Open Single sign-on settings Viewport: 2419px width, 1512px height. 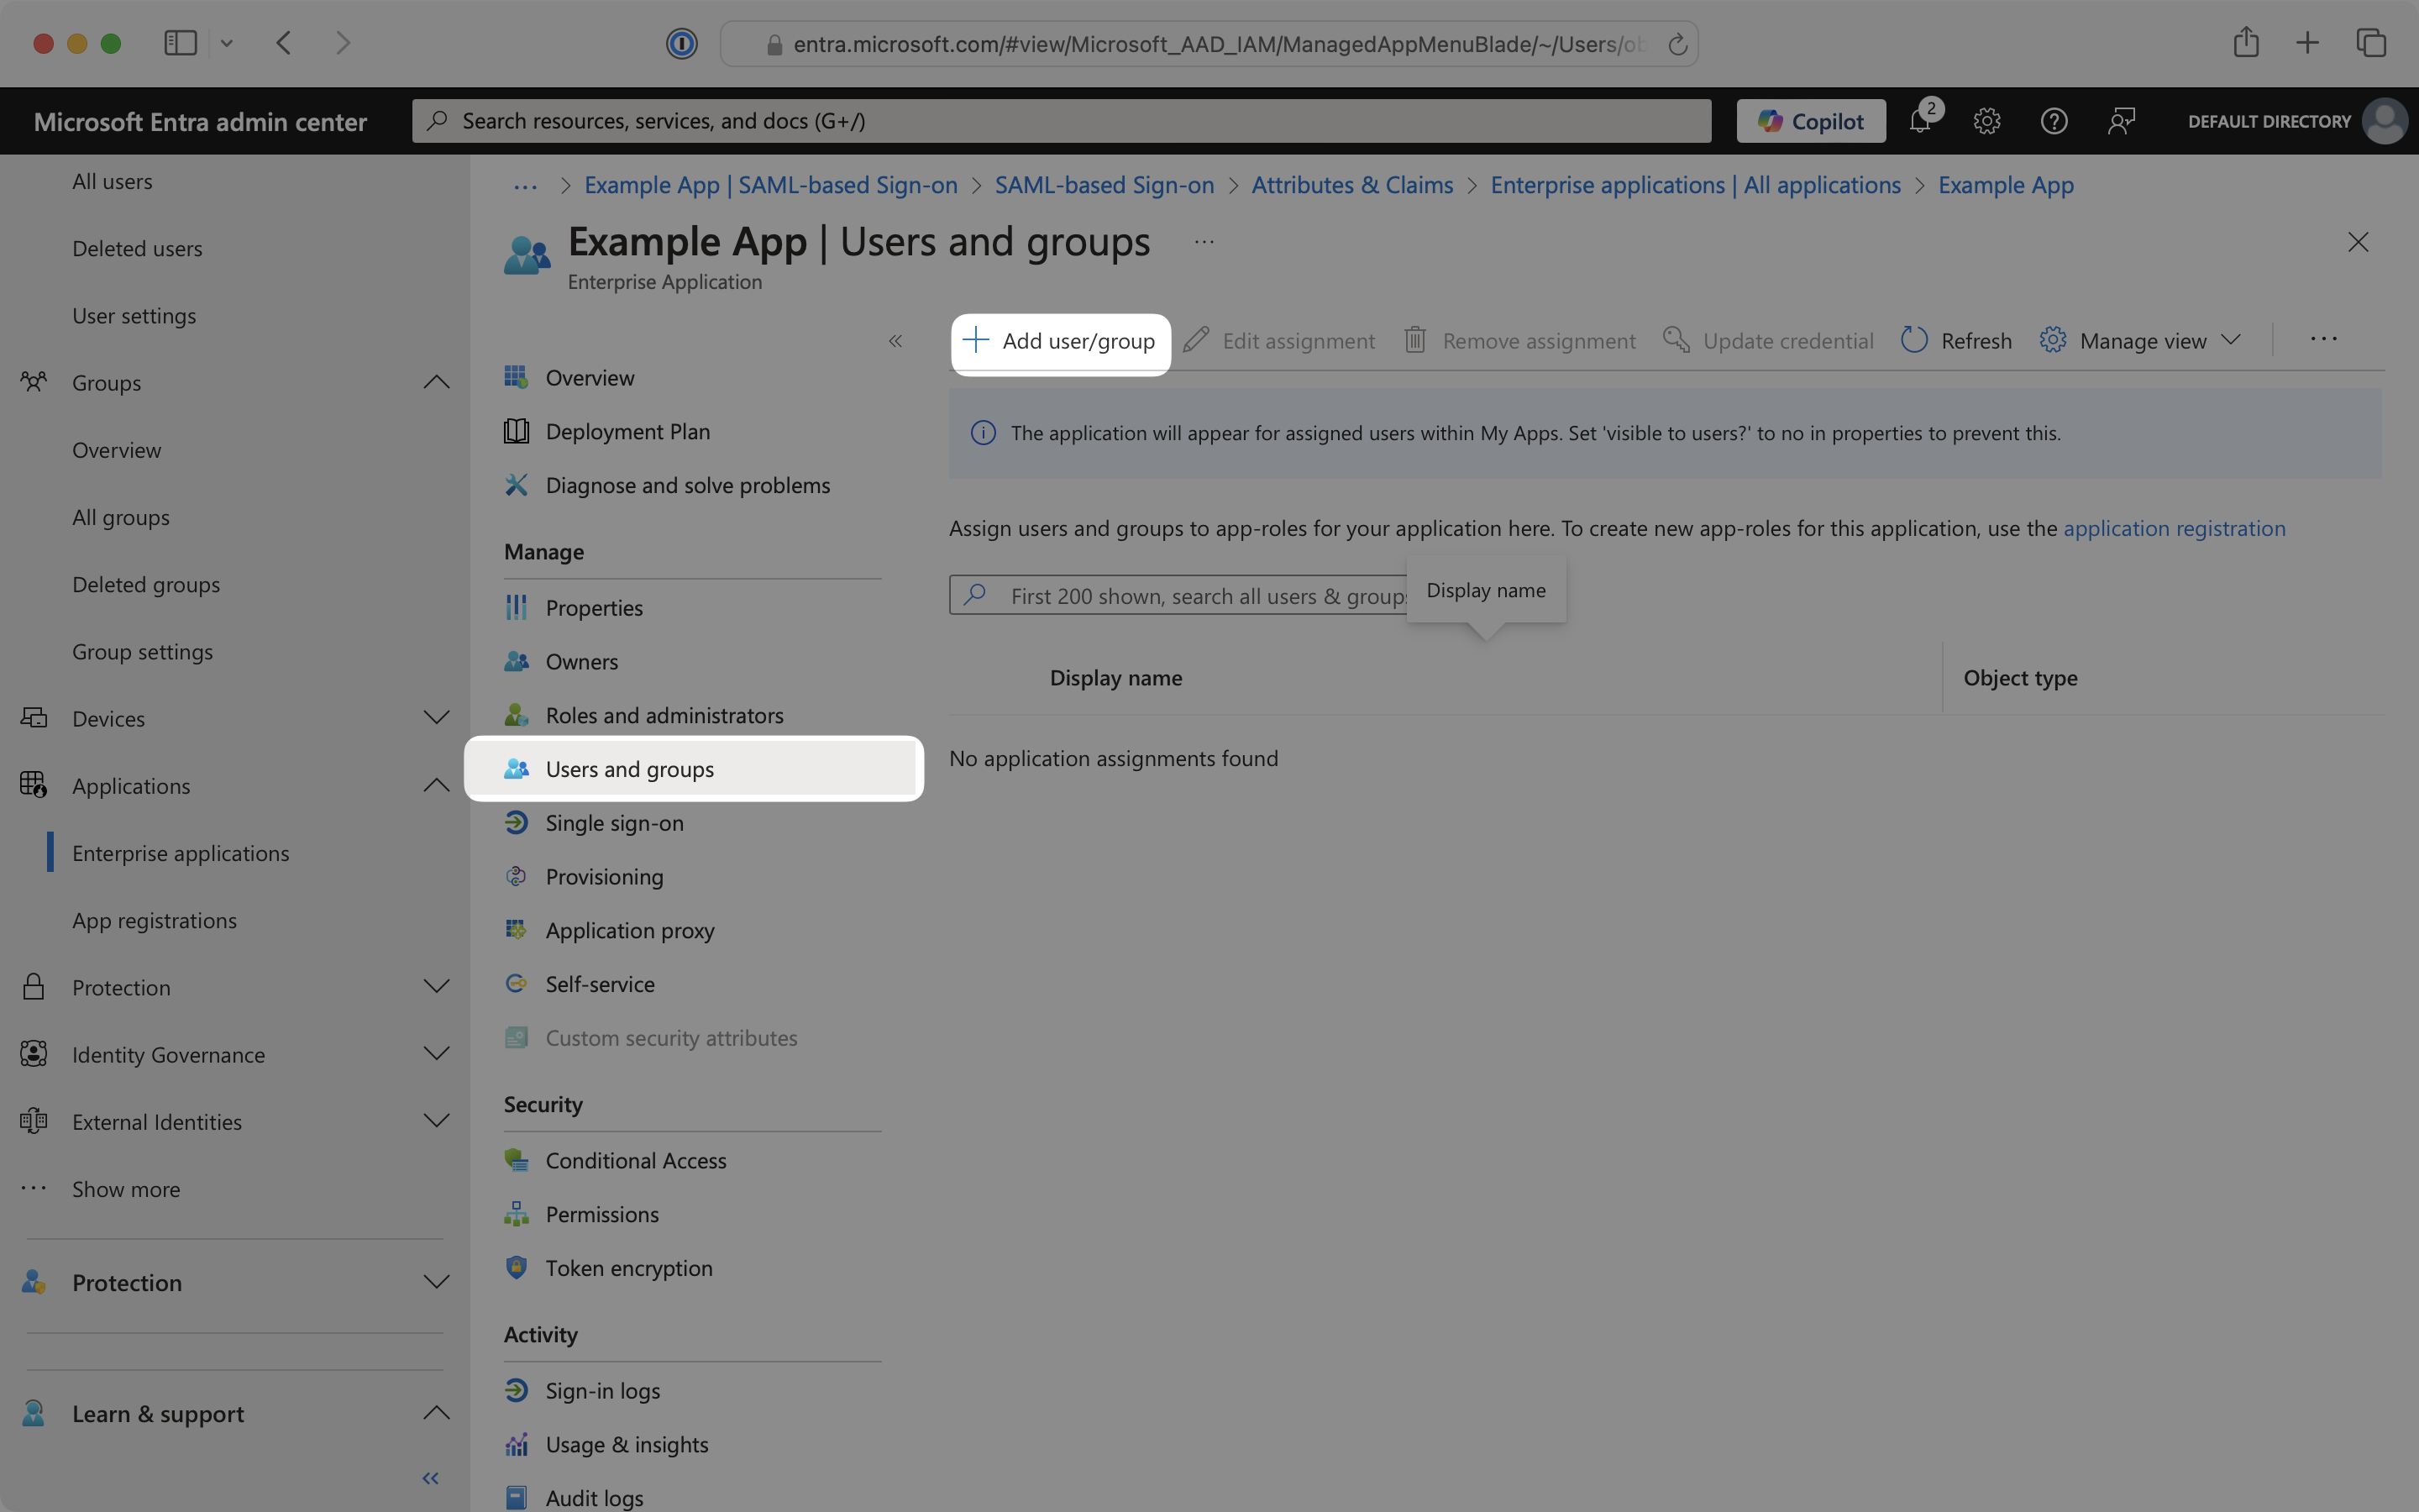point(614,822)
